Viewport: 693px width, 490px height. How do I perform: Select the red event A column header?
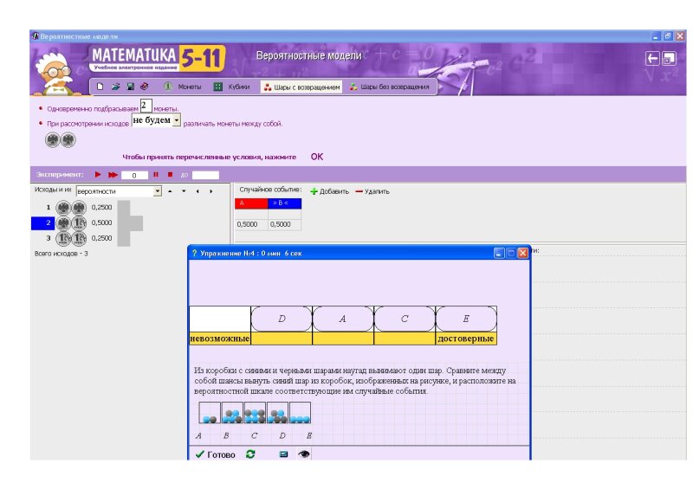[251, 203]
